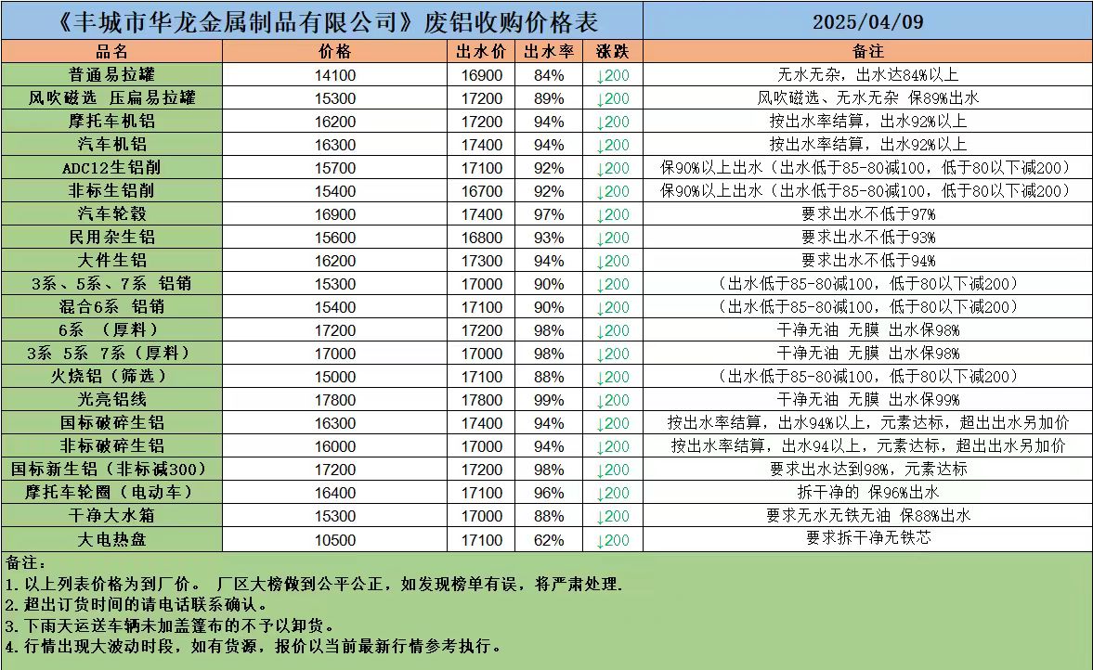The width and height of the screenshot is (1093, 670).
Task: Select the 出水率 column header
Action: pyautogui.click(x=549, y=52)
